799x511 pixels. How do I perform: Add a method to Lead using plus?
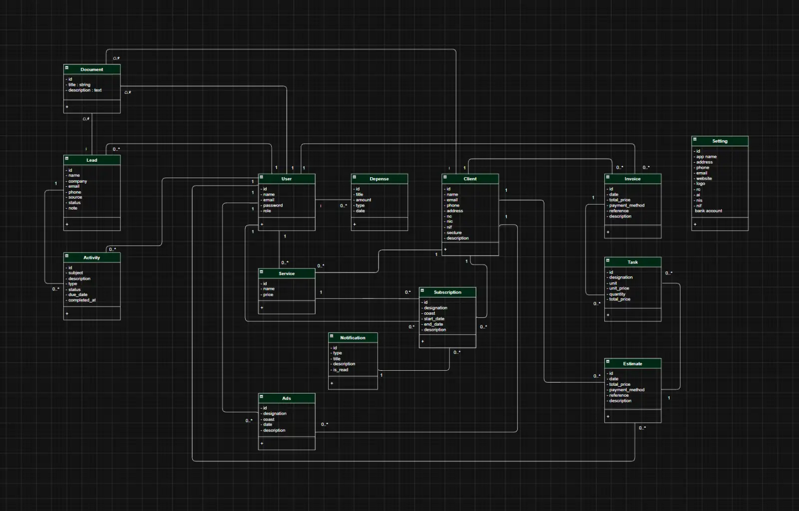click(x=67, y=224)
